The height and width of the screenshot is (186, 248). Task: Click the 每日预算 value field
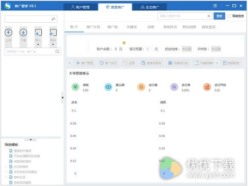pyautogui.click(x=149, y=49)
